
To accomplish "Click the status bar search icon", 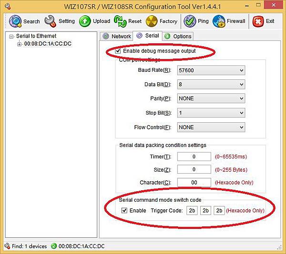I will (7, 246).
